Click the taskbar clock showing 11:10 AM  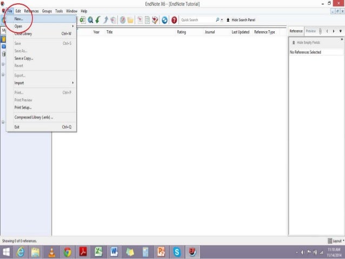pyautogui.click(x=334, y=252)
